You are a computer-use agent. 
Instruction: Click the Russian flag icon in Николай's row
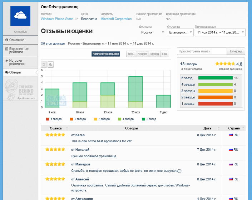231,150
